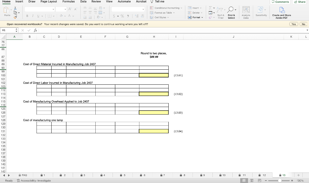Screen dimensions: 309x183
Task: Select the yellow answer cell for {13.01}
Action: pos(154,75)
